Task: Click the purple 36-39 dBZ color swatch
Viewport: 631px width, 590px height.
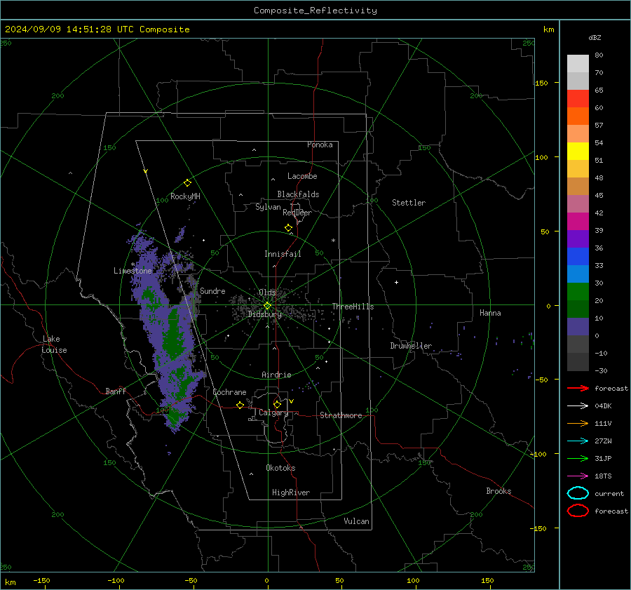Action: pyautogui.click(x=578, y=239)
